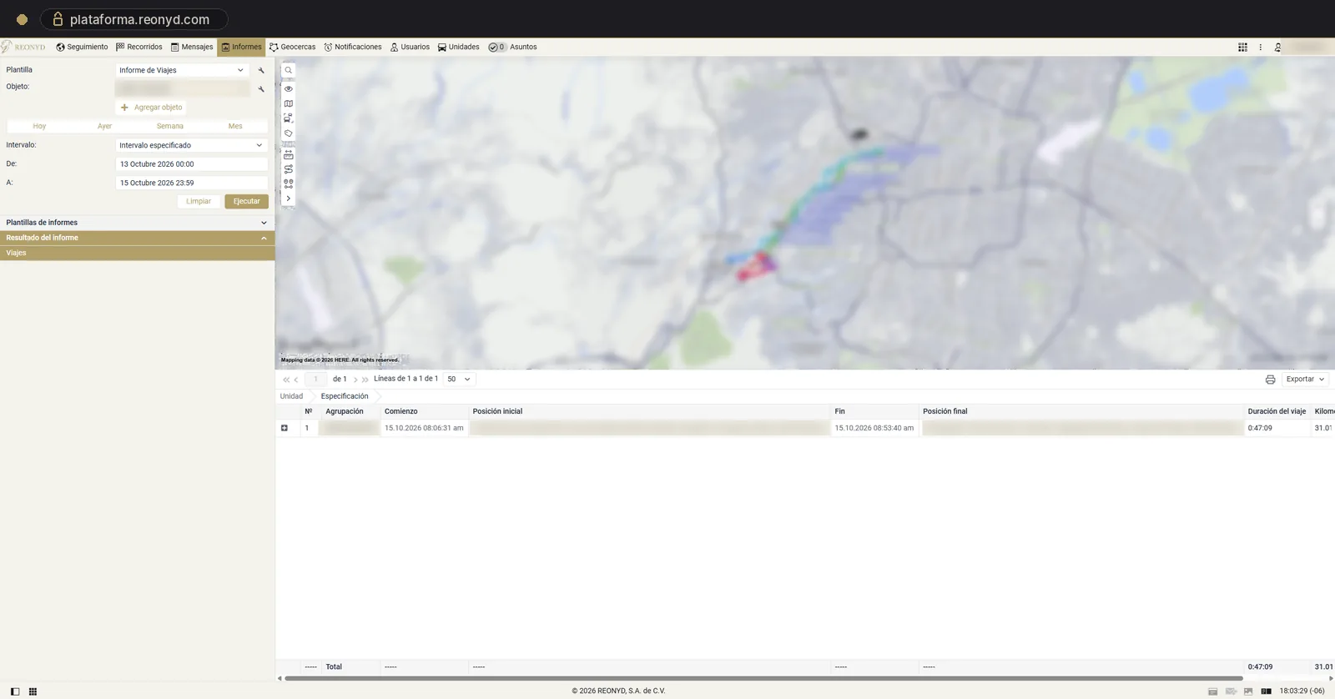This screenshot has height=699, width=1335.
Task: Click the Posición inicial column header
Action: pos(650,411)
